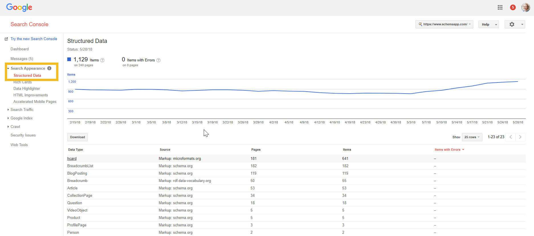This screenshot has height=236, width=534.
Task: Click the 2/15/18 date on the chart axis
Action: point(75,122)
